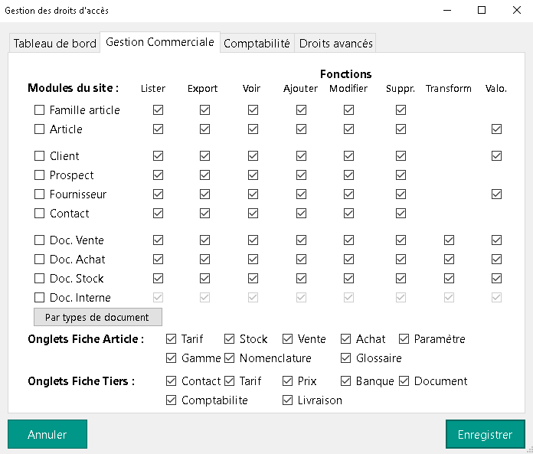Open the Comptabilité tab
Image resolution: width=533 pixels, height=454 pixels.
[257, 44]
